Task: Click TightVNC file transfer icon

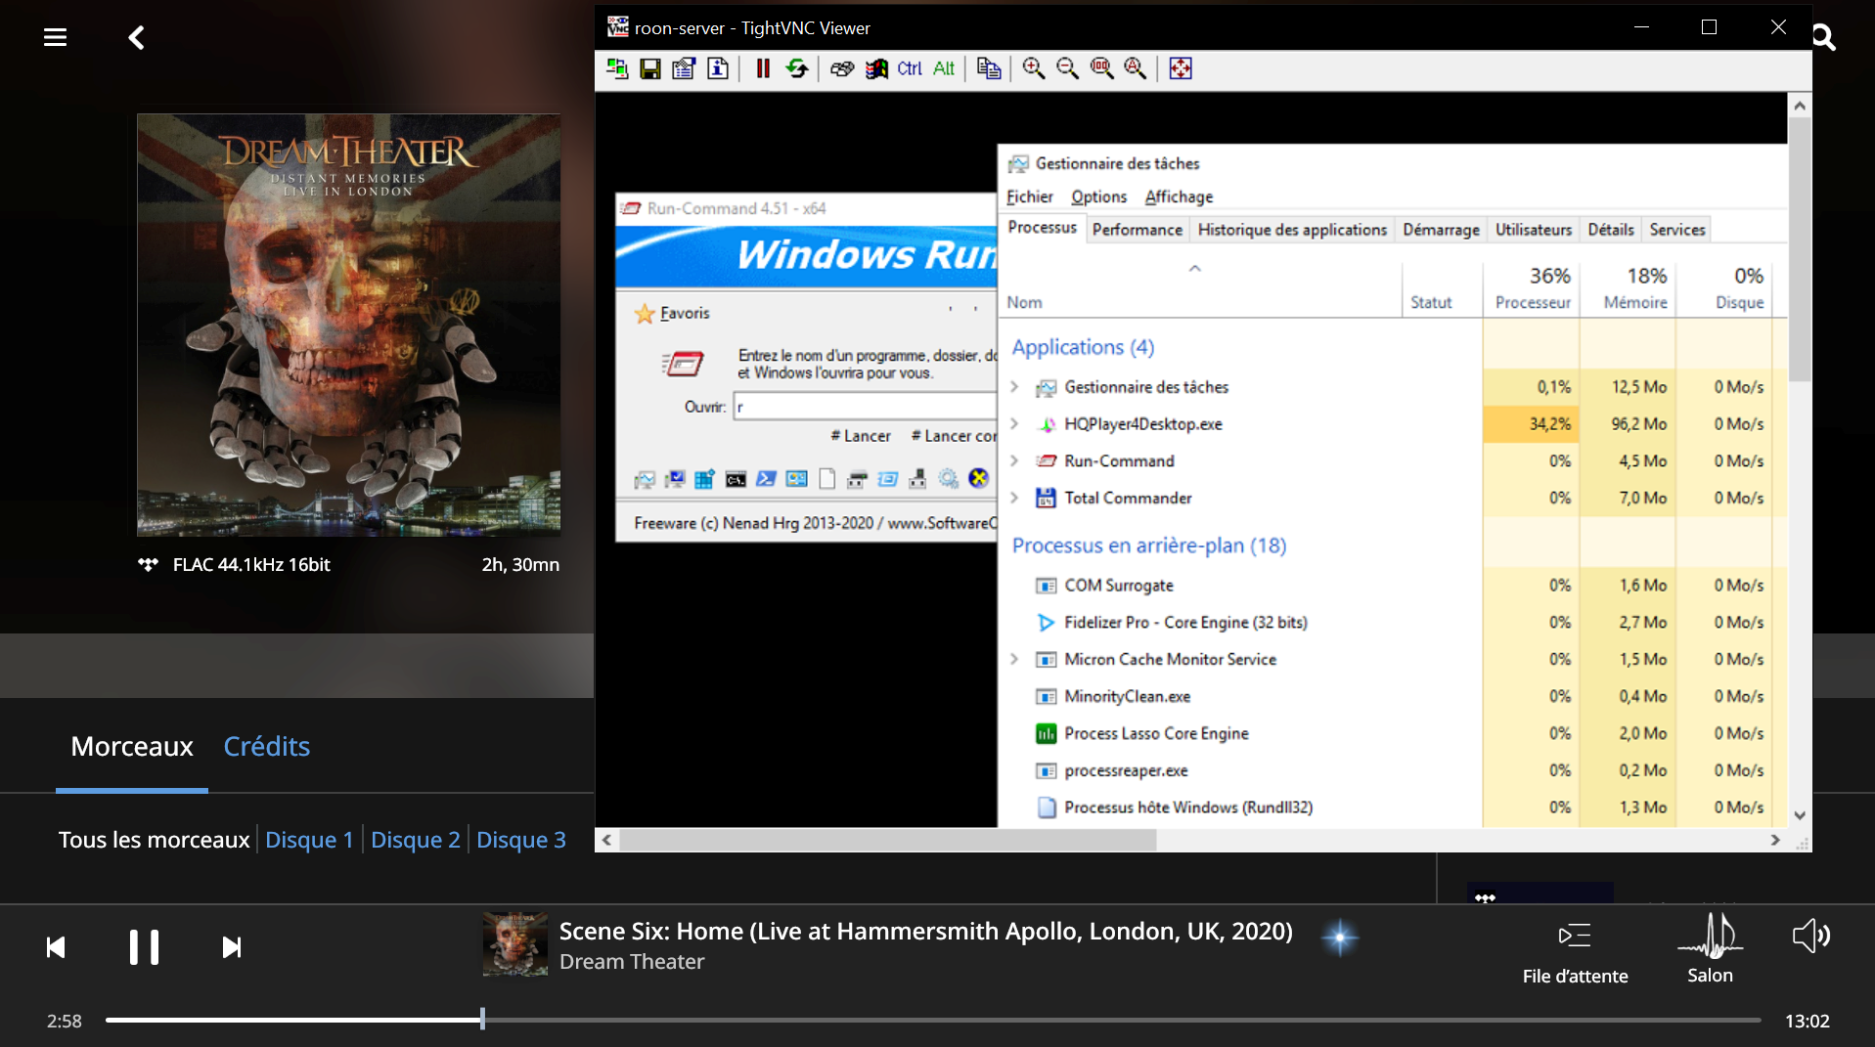Action: click(x=989, y=68)
